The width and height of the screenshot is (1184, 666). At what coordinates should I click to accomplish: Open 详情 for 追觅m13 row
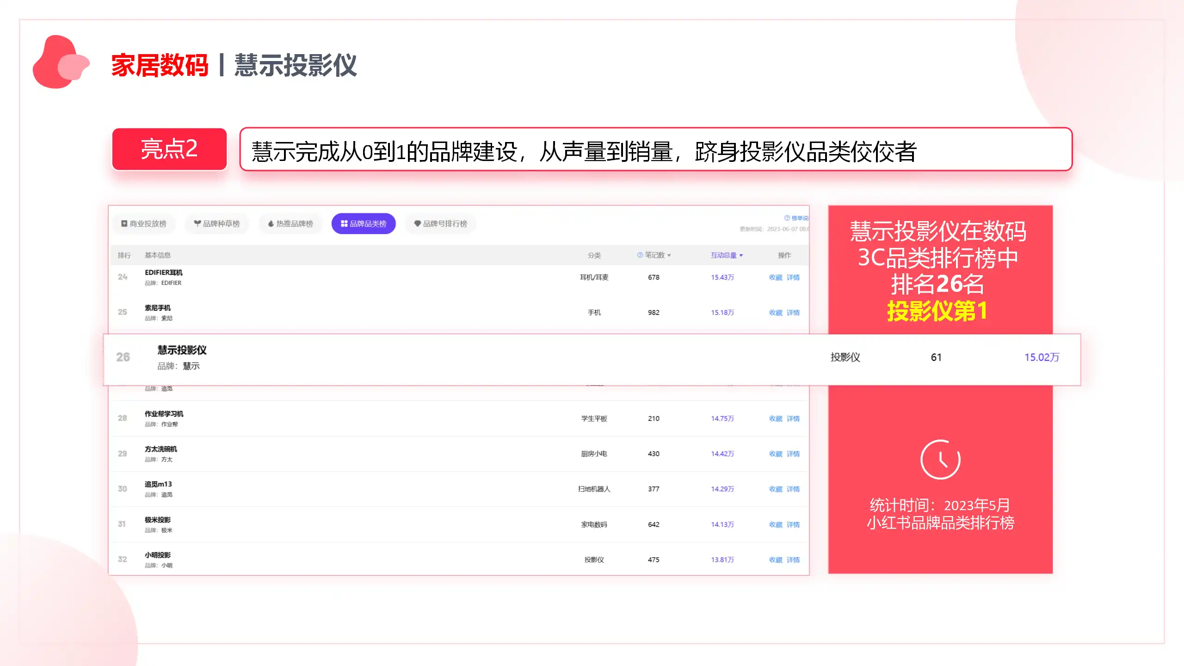(x=793, y=489)
